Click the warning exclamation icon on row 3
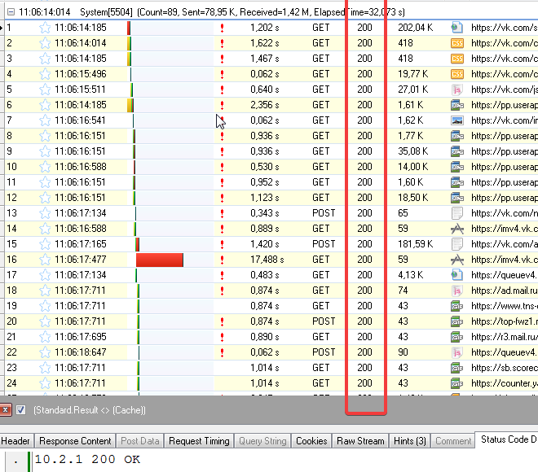The height and width of the screenshot is (472, 538). point(222,59)
